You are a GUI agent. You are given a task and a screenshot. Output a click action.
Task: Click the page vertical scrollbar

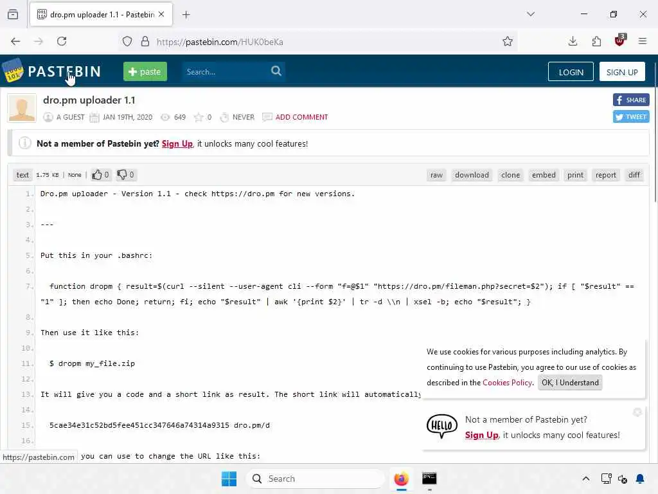pyautogui.click(x=655, y=133)
